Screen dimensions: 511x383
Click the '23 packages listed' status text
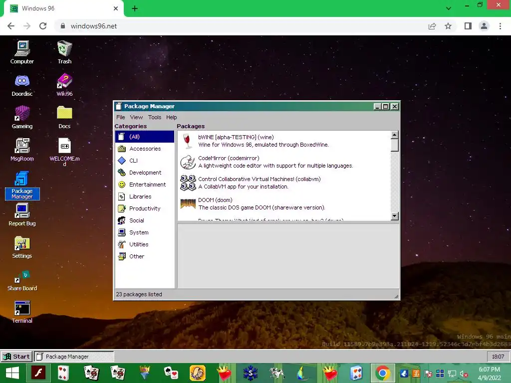click(x=139, y=294)
